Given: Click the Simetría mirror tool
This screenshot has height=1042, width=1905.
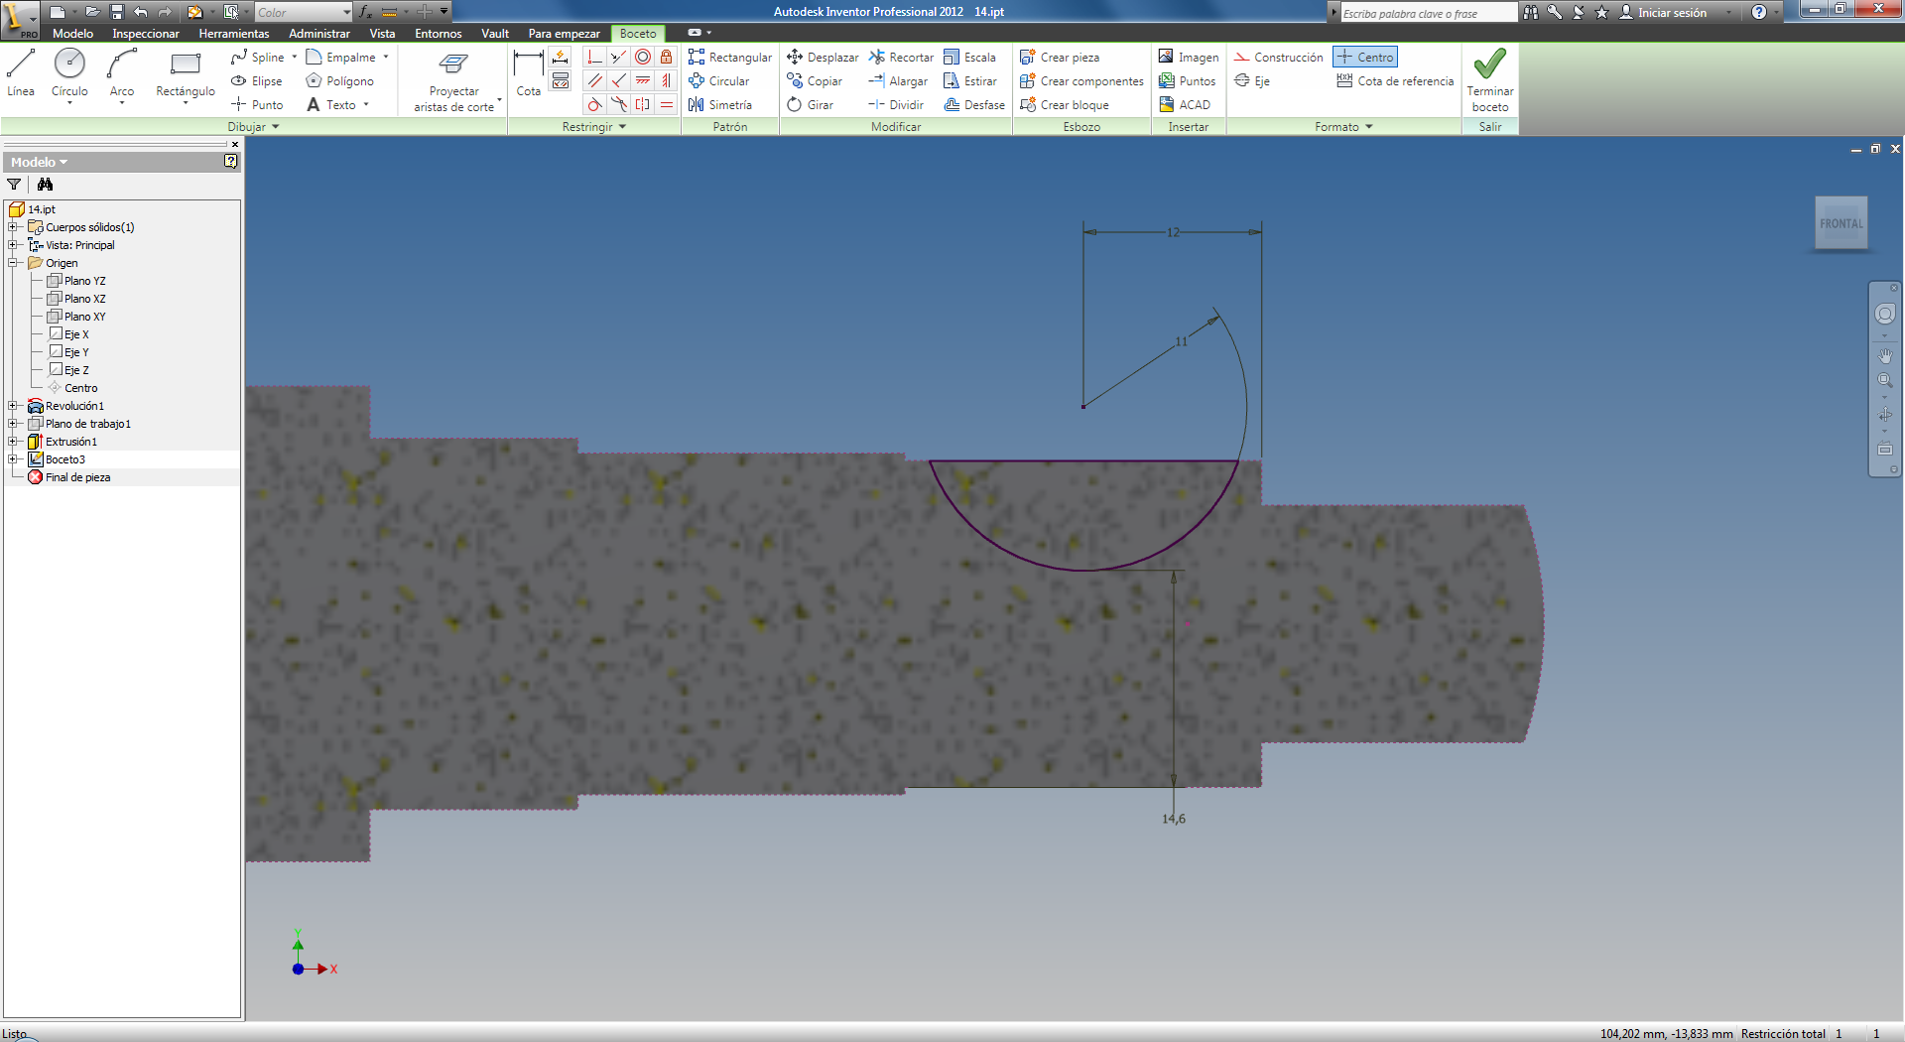Looking at the screenshot, I should click(720, 105).
